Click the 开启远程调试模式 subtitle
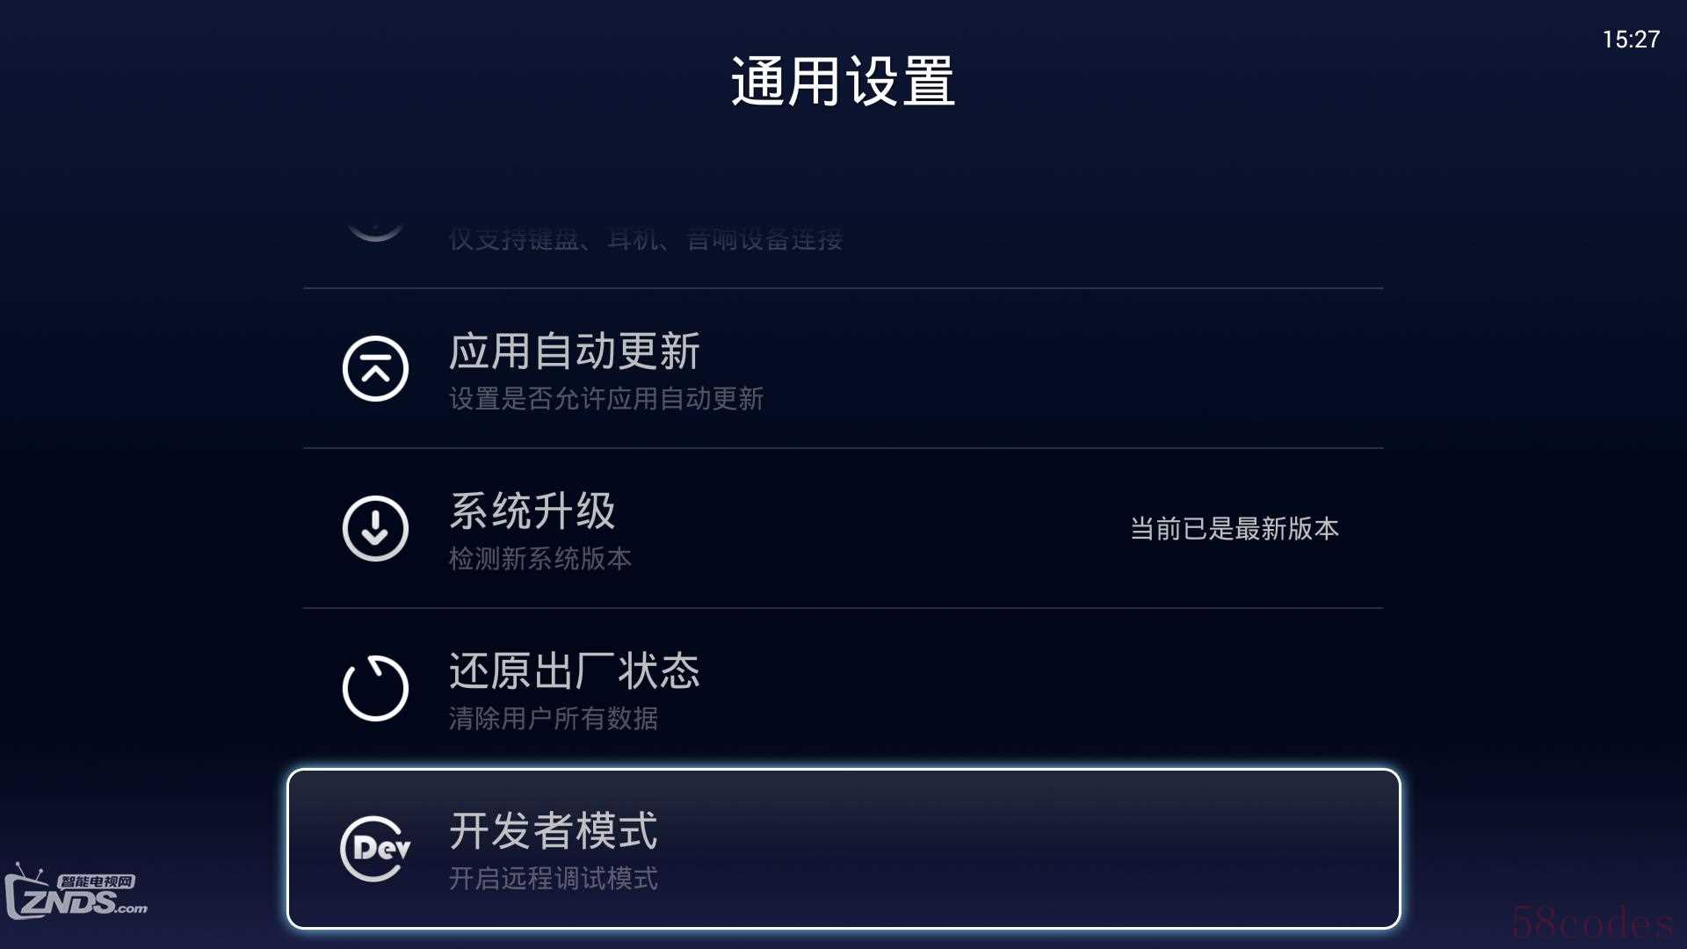The image size is (1687, 949). point(554,879)
